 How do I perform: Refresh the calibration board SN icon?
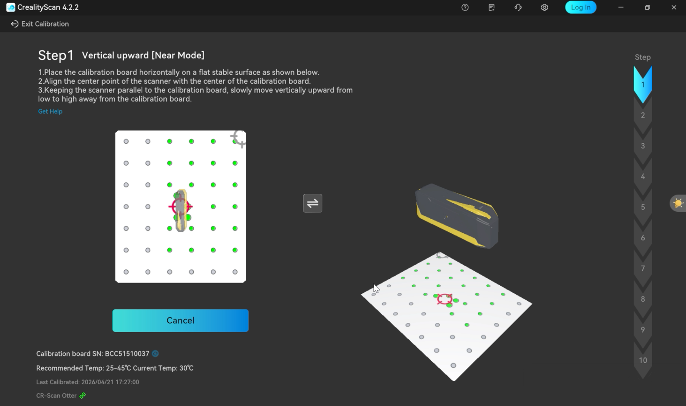pyautogui.click(x=155, y=354)
